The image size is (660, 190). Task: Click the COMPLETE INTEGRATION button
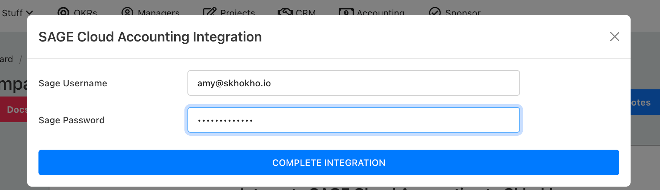(329, 162)
